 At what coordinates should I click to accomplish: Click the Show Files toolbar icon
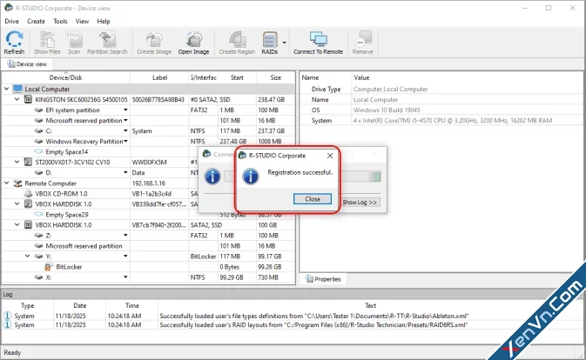tap(47, 43)
